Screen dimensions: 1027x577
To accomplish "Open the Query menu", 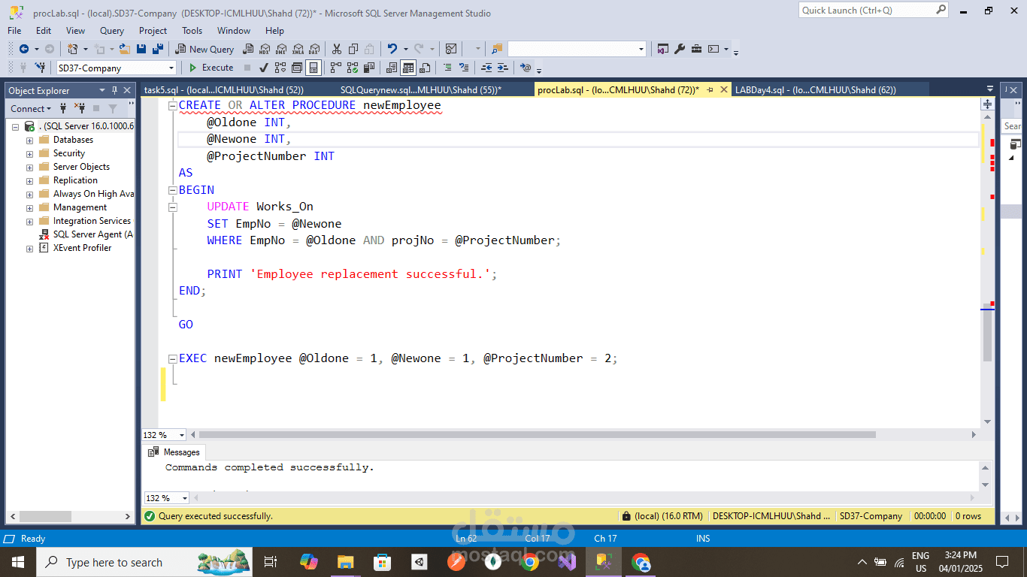I will click(111, 31).
